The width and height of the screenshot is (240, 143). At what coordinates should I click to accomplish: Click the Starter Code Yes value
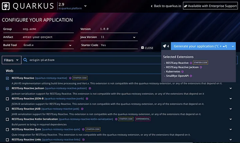point(103,45)
